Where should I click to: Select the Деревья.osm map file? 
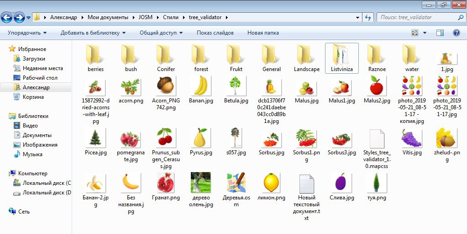(x=236, y=189)
